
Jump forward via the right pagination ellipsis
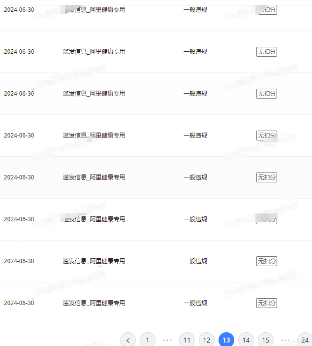tap(285, 340)
